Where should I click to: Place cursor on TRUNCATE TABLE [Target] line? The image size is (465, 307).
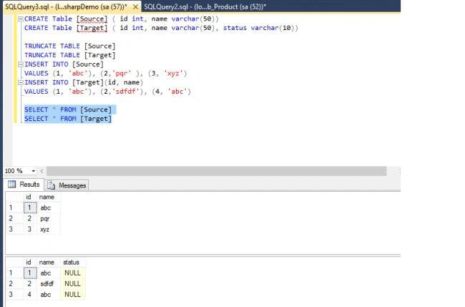click(69, 55)
